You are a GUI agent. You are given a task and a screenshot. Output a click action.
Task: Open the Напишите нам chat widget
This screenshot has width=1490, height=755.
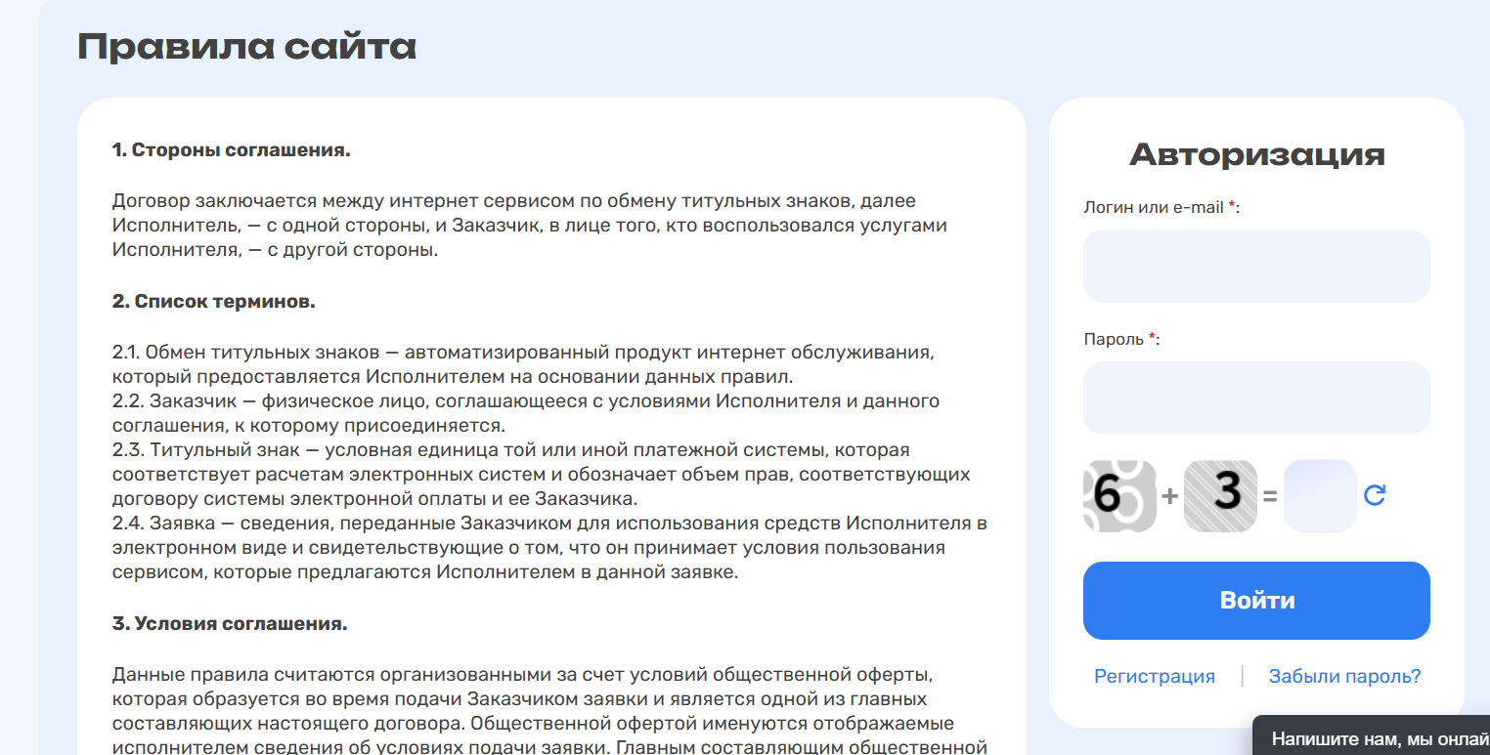(1379, 738)
